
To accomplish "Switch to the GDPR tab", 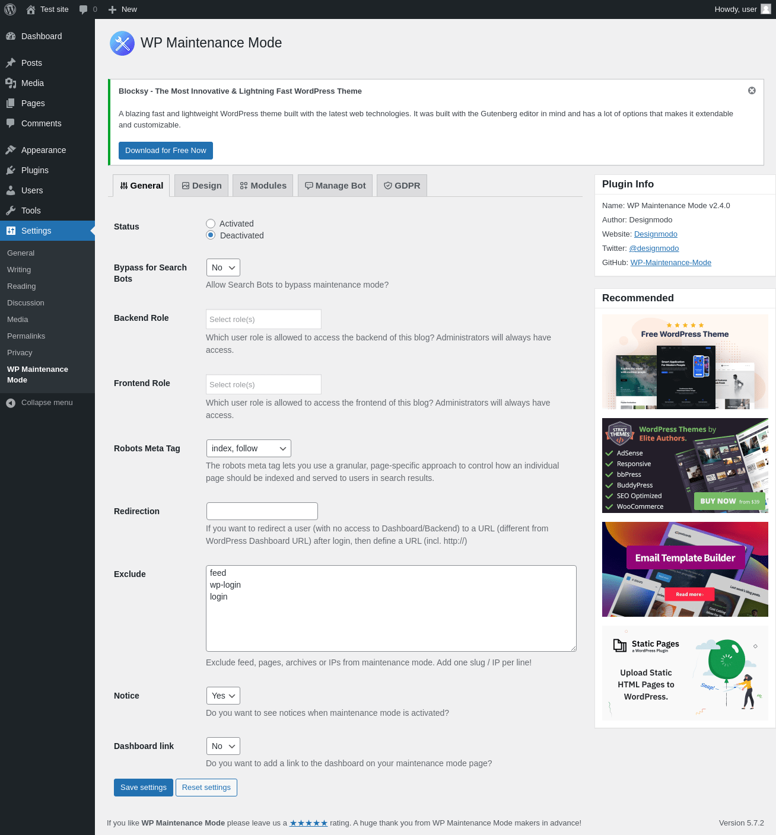I will pos(402,186).
